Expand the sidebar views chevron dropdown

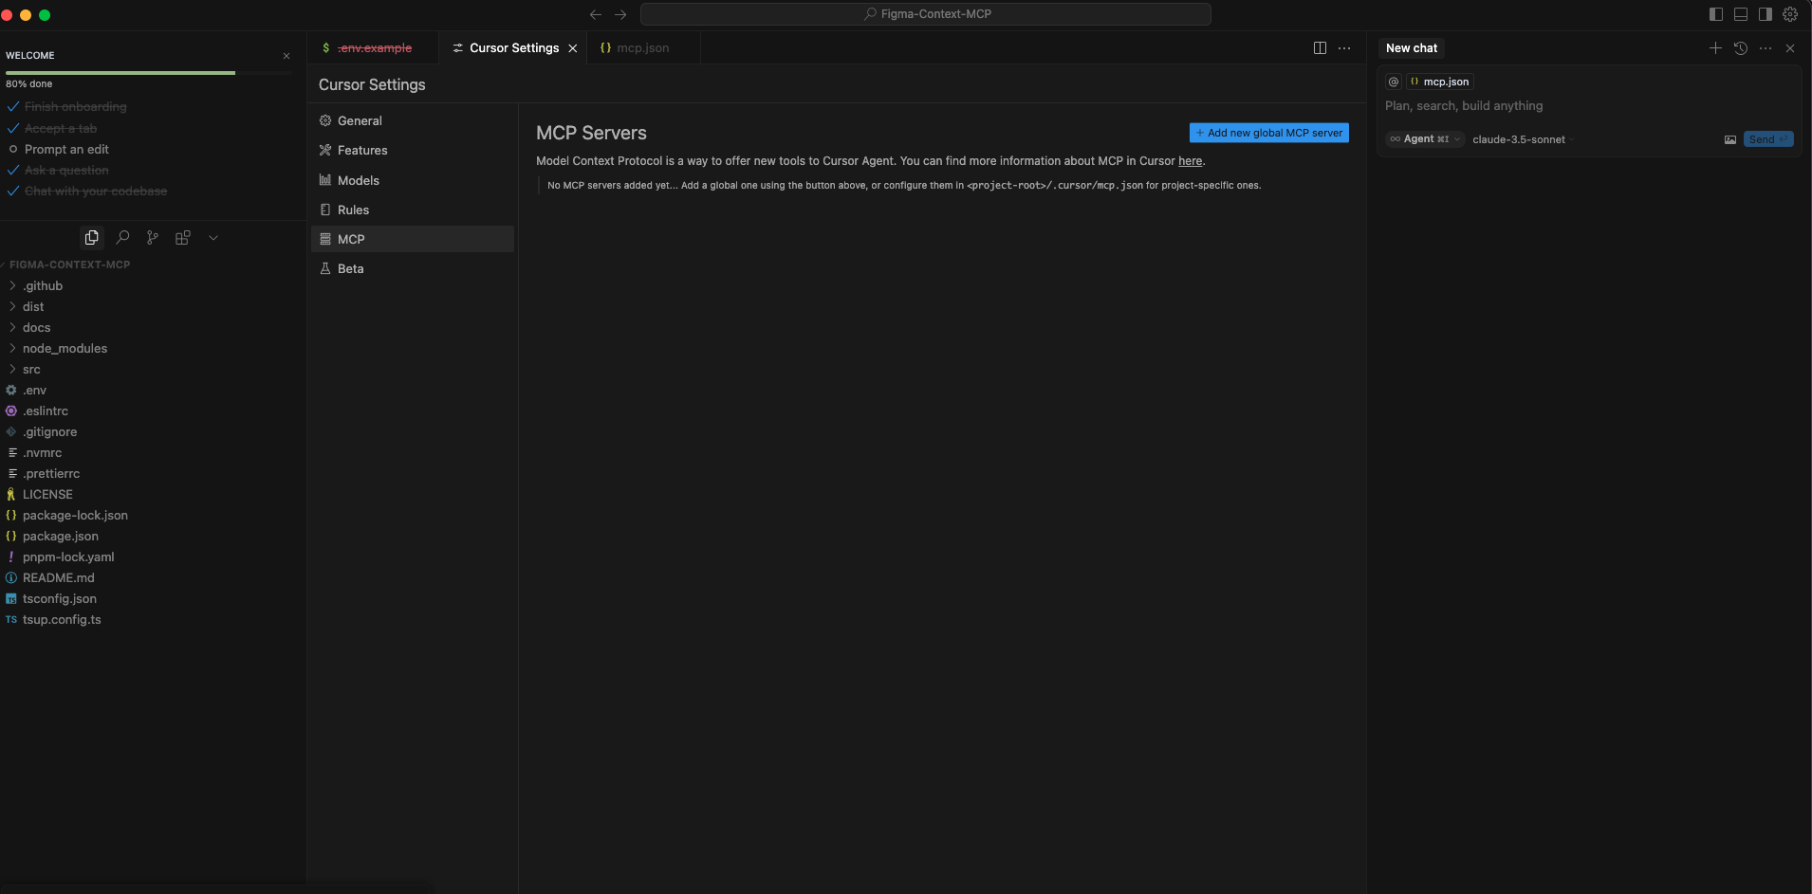tap(213, 238)
